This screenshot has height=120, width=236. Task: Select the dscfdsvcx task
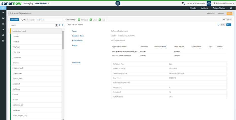point(36,89)
